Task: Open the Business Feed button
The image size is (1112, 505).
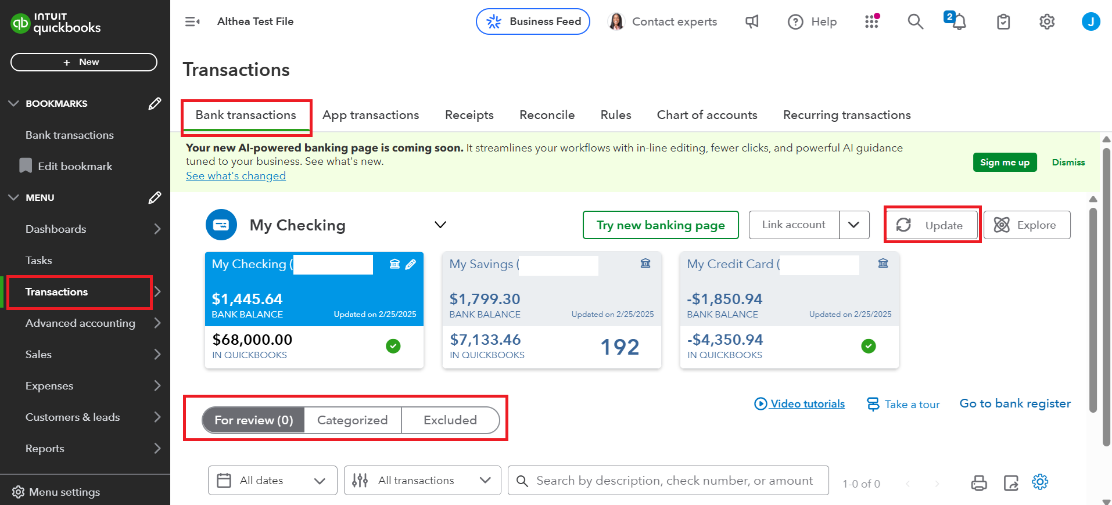Action: point(533,21)
